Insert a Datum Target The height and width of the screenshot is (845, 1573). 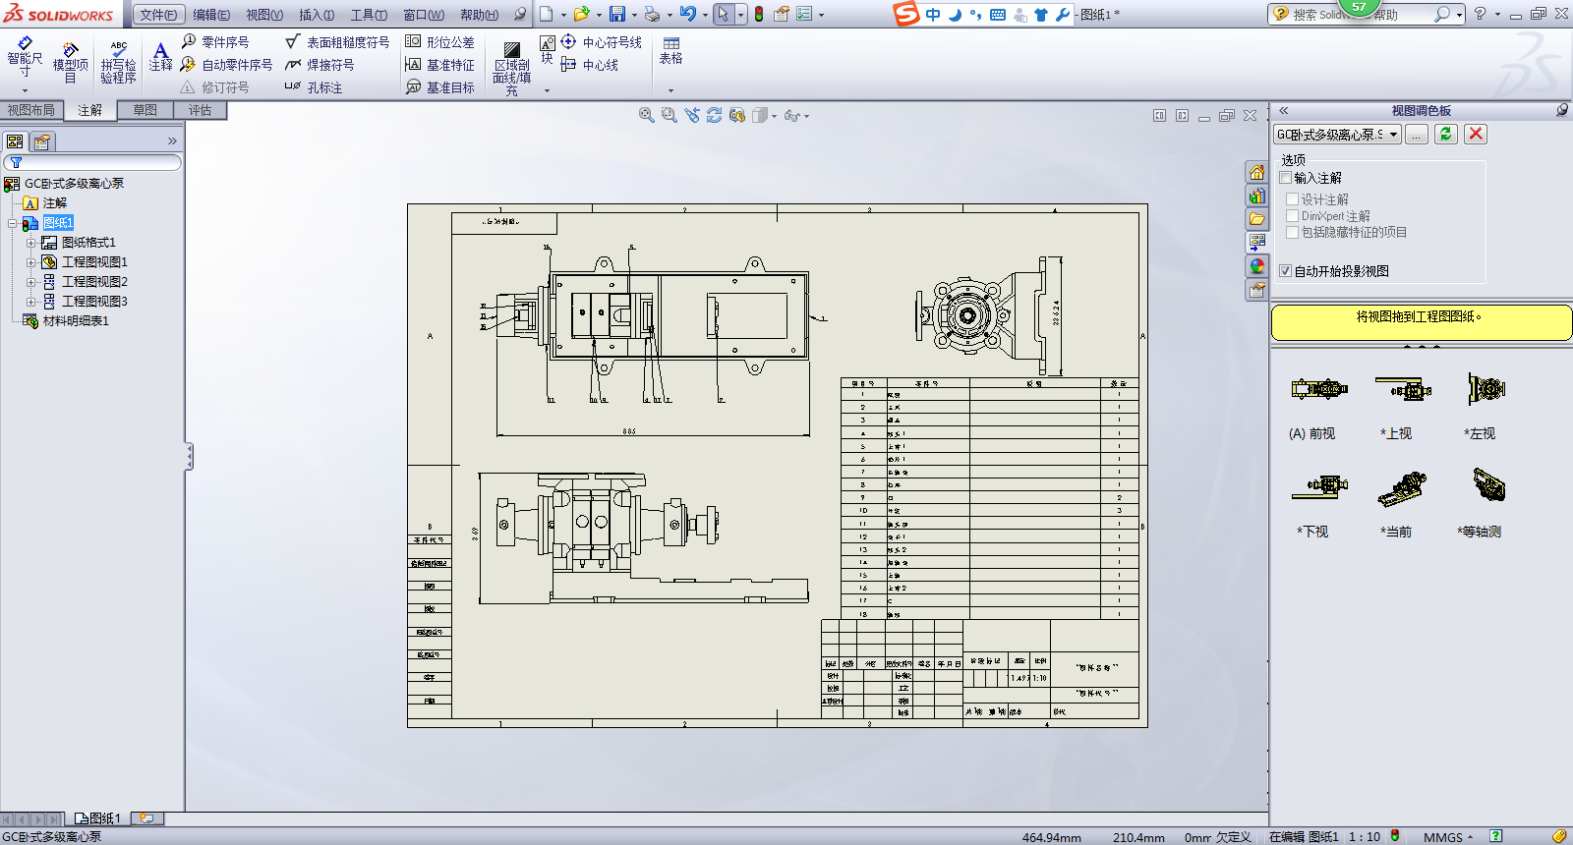pos(439,87)
